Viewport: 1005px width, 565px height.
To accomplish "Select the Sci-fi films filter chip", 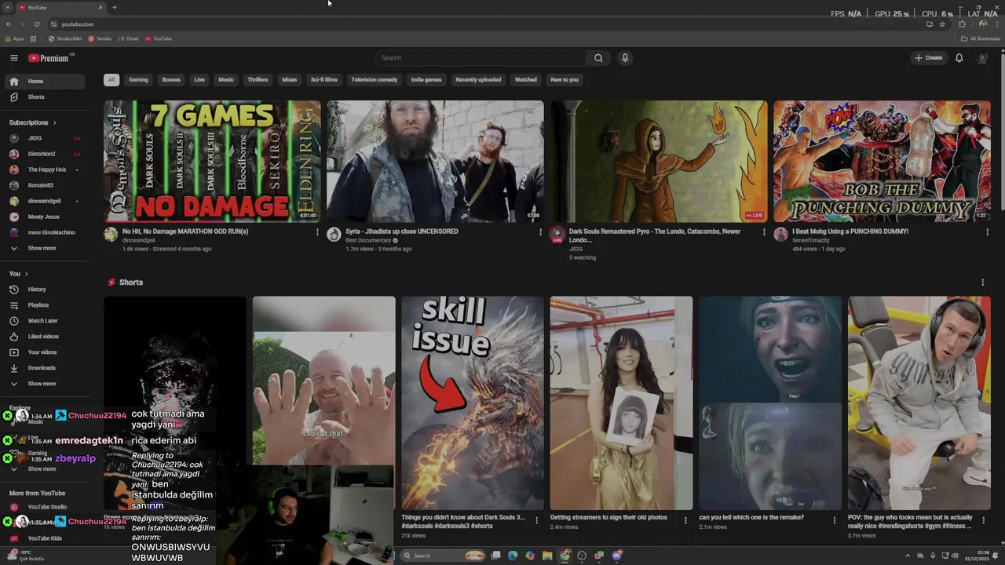I will click(324, 79).
